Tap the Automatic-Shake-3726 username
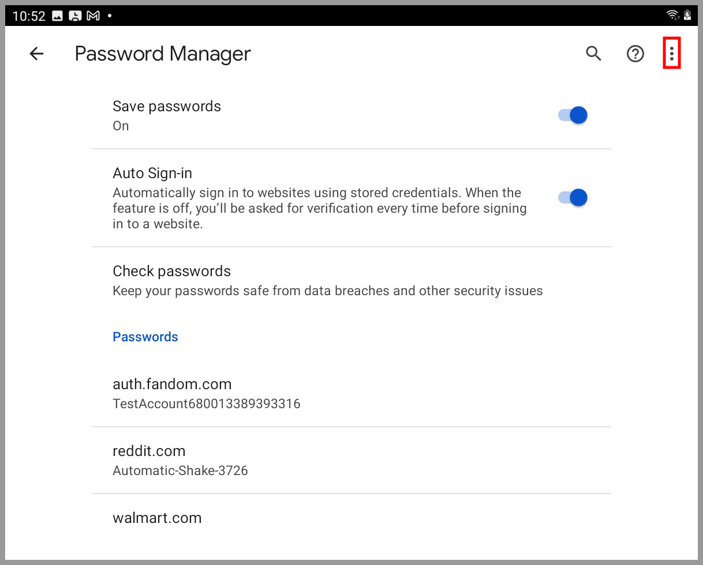Screen dimensions: 703x565 180,470
